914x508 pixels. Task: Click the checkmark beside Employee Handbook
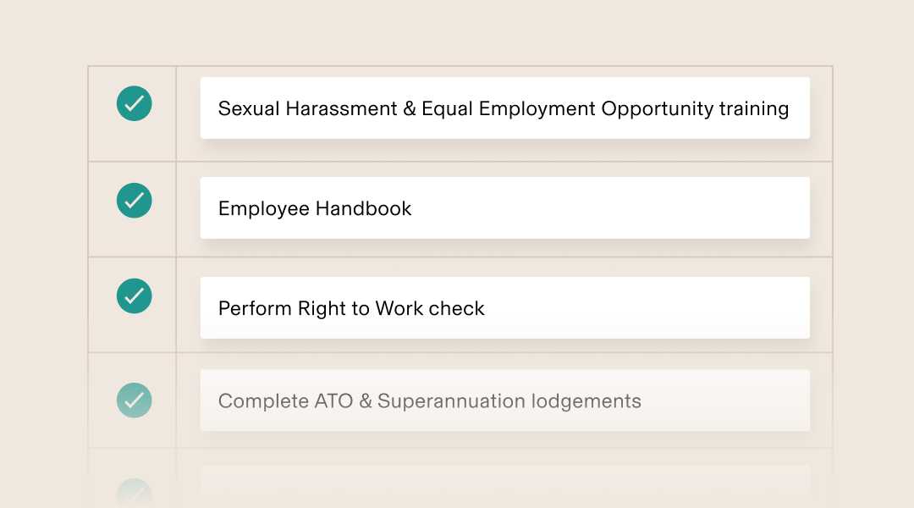pyautogui.click(x=134, y=201)
